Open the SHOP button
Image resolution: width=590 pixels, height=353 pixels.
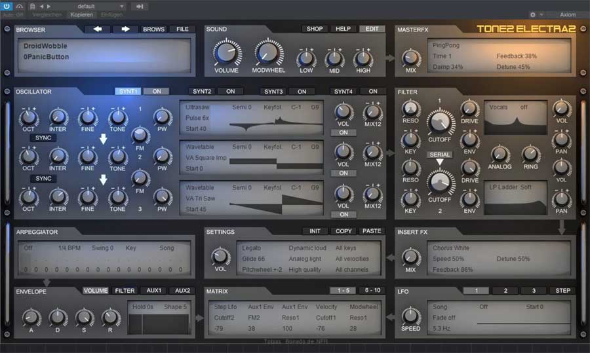pyautogui.click(x=315, y=29)
